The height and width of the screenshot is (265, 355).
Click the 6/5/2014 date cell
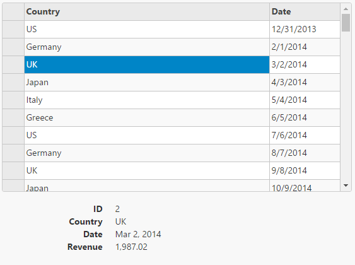pos(305,118)
